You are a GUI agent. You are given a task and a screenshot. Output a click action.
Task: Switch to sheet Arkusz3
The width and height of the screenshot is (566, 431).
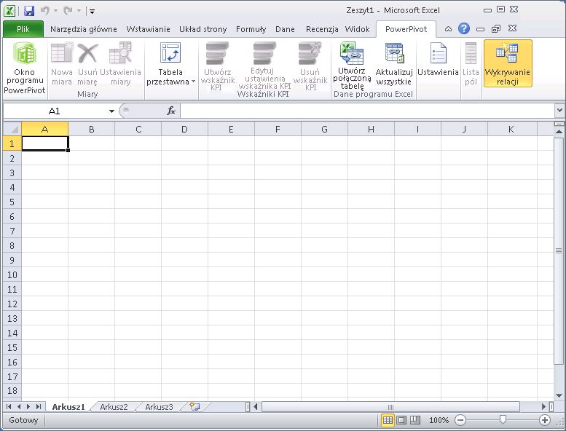(x=159, y=407)
